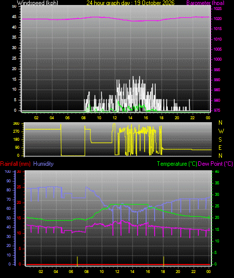
Task: Click the 100 humidity scale value
Action: (x=8, y=172)
